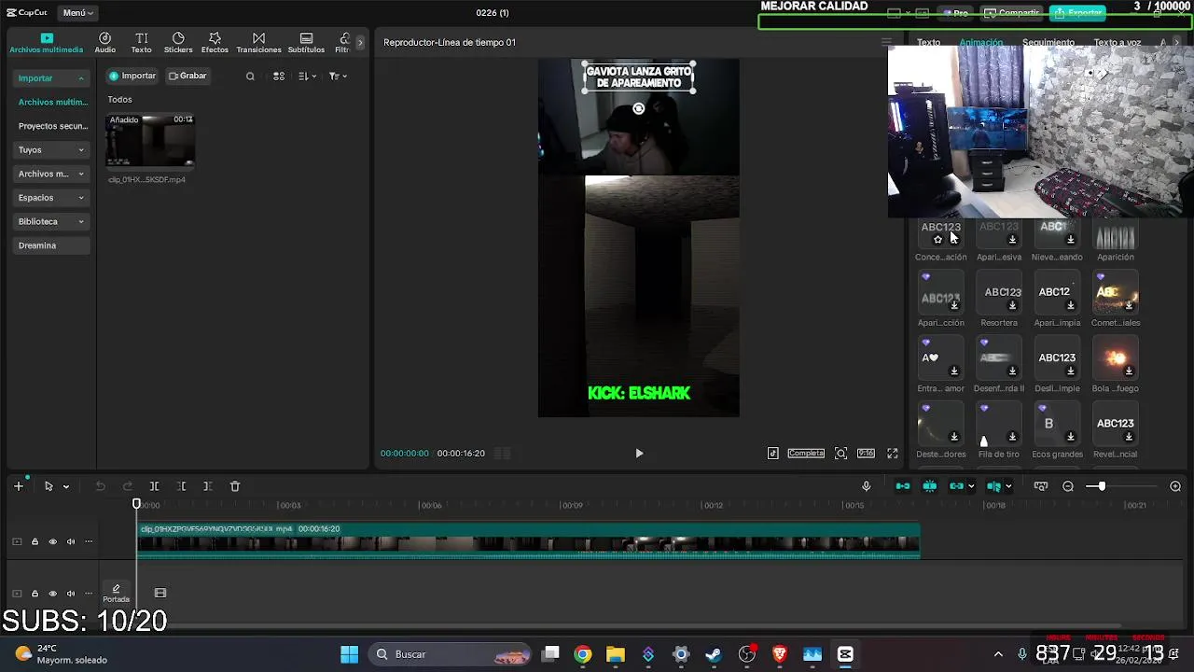
Task: Click the undo arrow in timeline toolbar
Action: pos(101,486)
